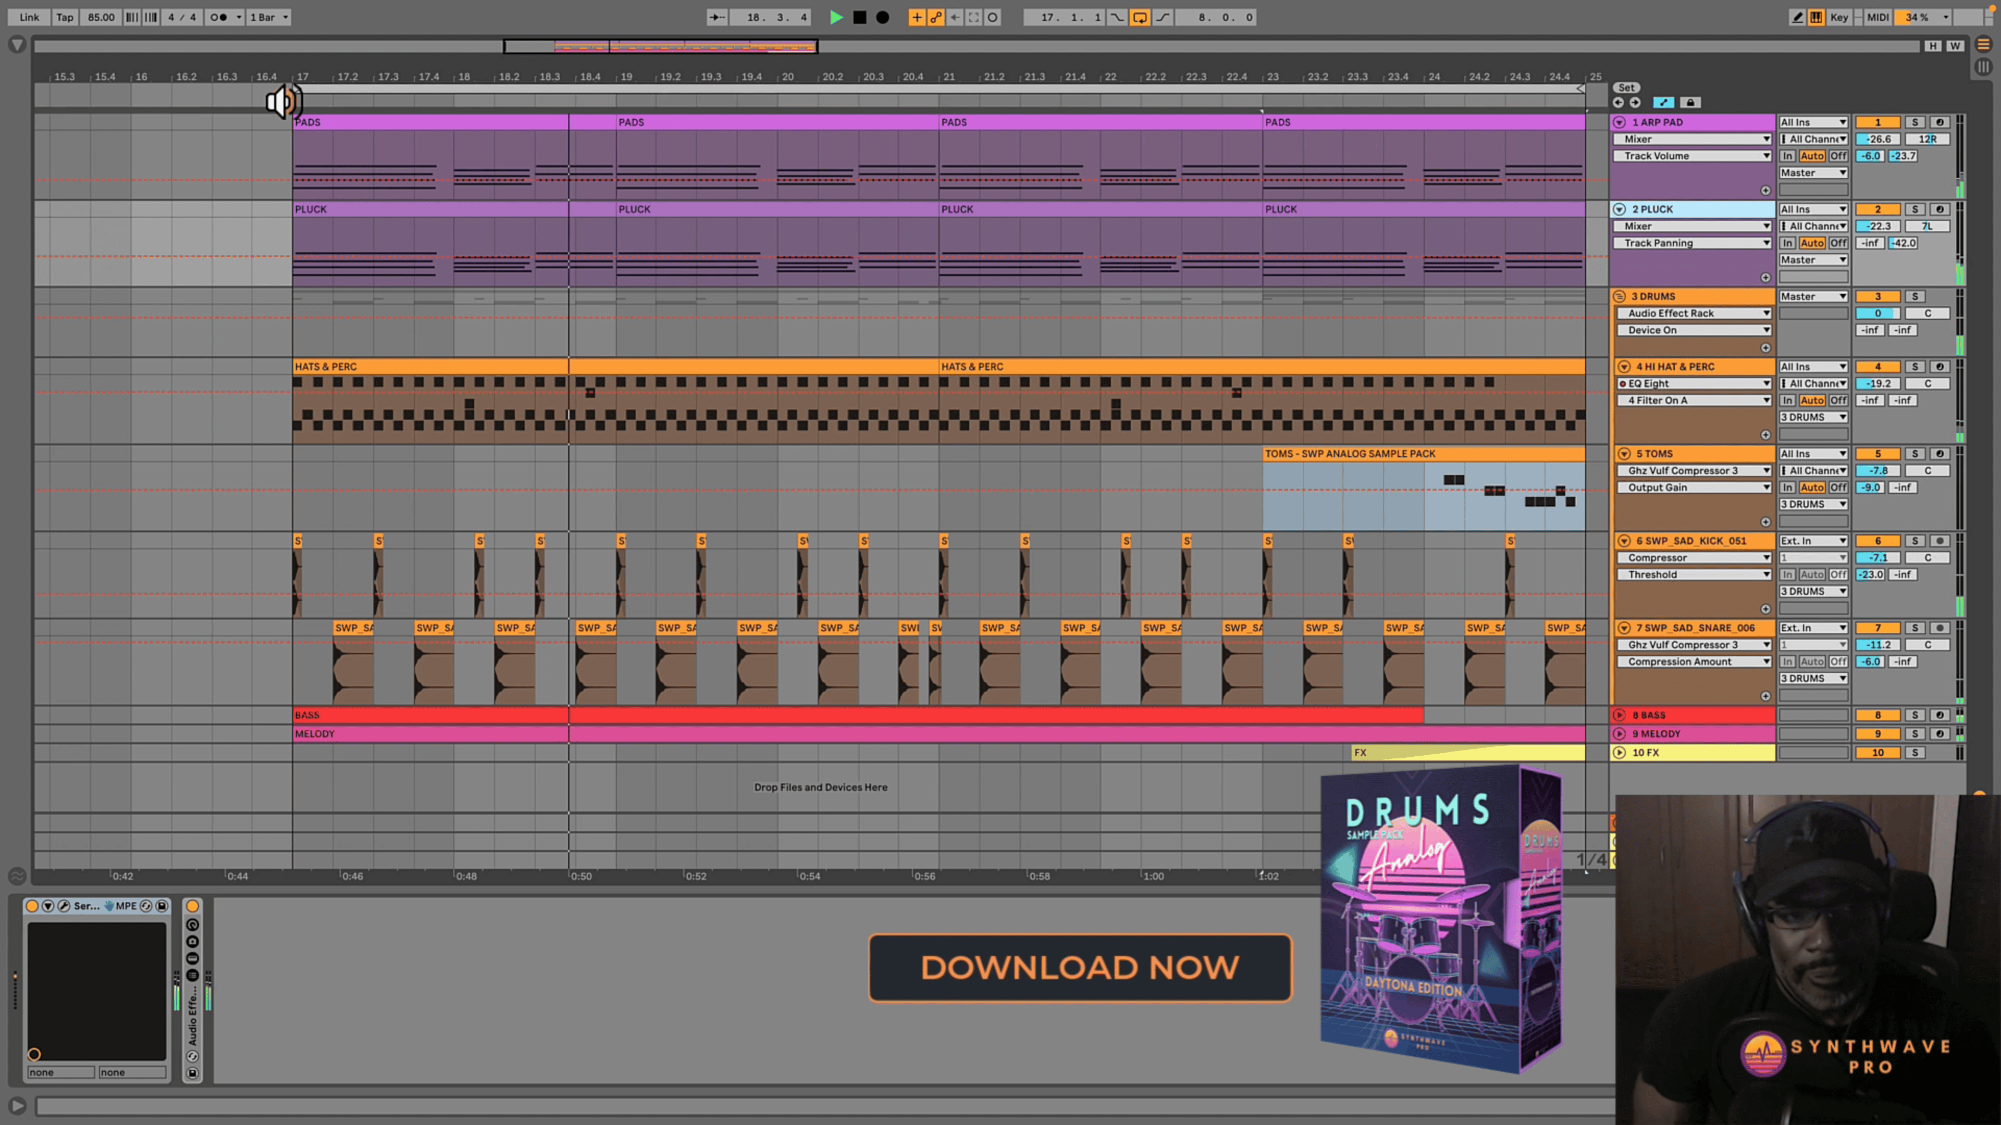
Task: Click the Set locator button
Action: (x=1626, y=87)
